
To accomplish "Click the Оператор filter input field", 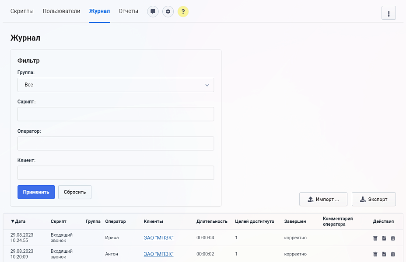I will 115,143.
